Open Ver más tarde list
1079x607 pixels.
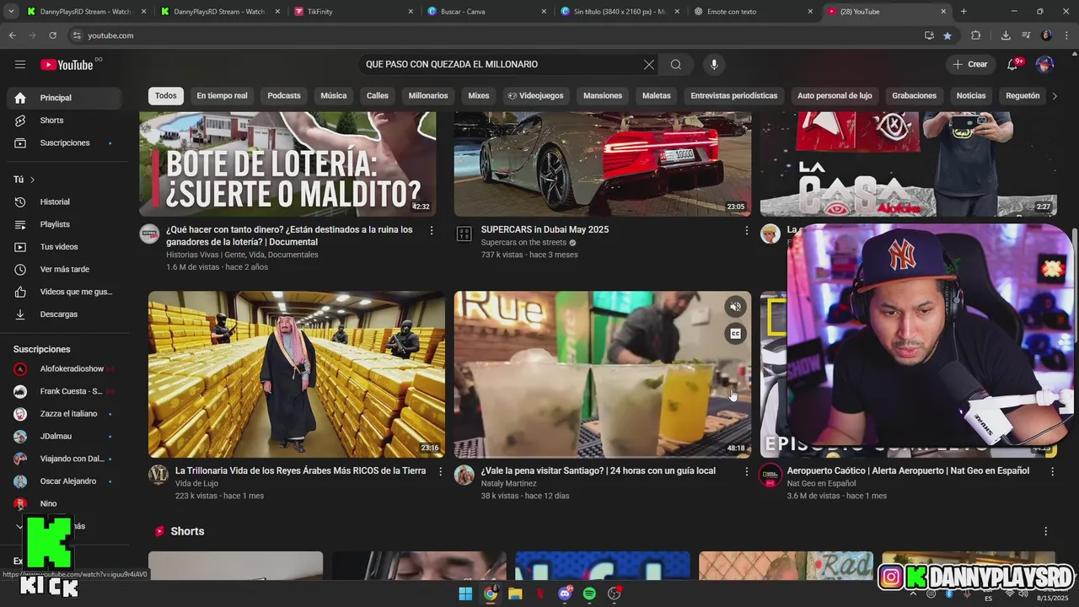click(63, 270)
